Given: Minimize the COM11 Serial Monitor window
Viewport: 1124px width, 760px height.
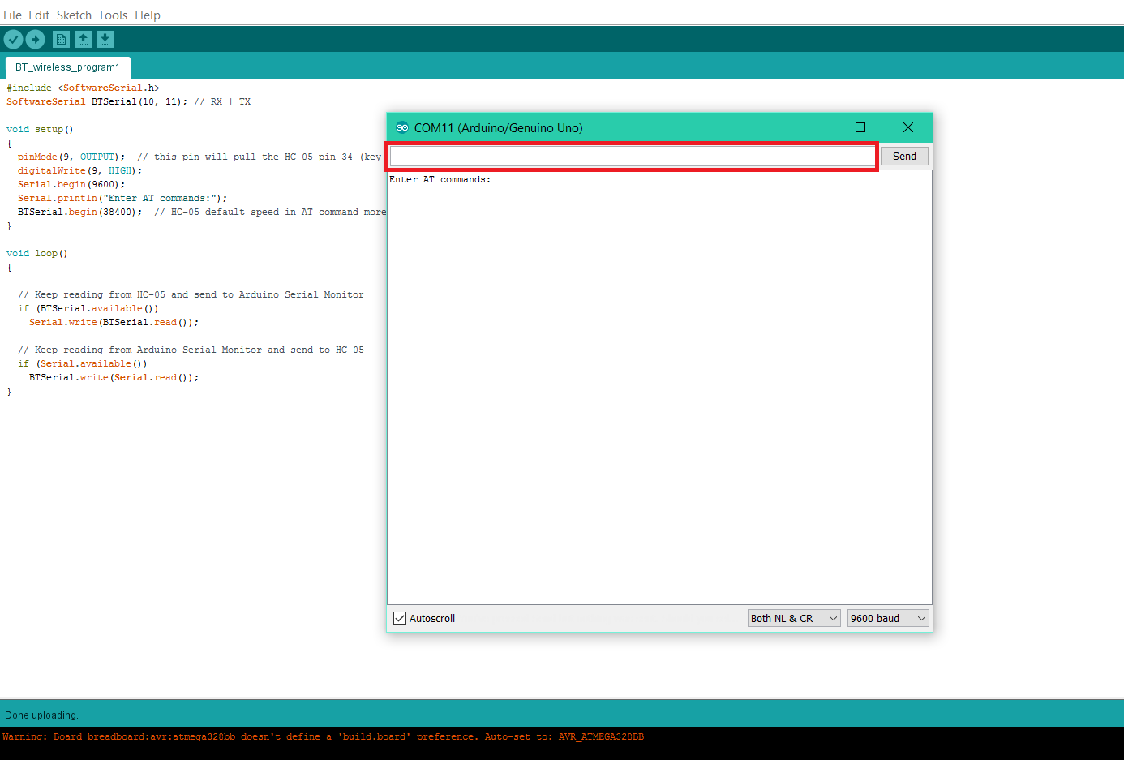Looking at the screenshot, I should tap(813, 127).
